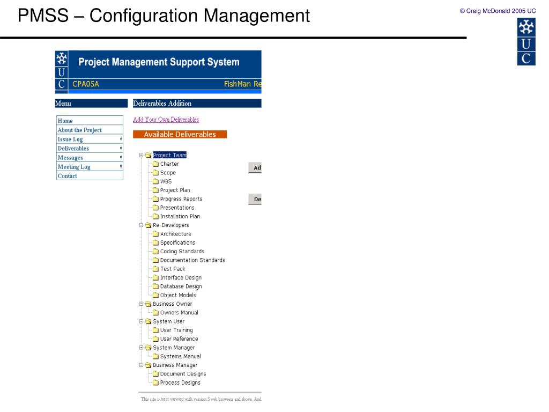This screenshot has width=549, height=412.
Task: Click the Database Design folder icon
Action: pos(156,286)
